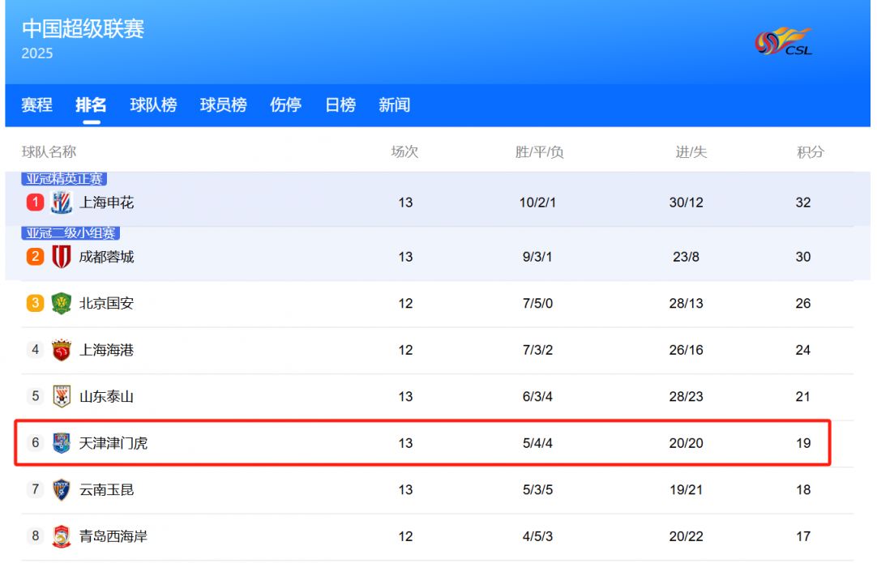Click the rank 7 number badge
Screen dimensions: 877x563
pos(35,490)
